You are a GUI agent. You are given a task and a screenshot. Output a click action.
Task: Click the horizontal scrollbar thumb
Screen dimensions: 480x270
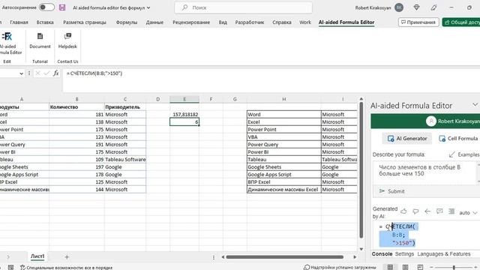[285, 256]
